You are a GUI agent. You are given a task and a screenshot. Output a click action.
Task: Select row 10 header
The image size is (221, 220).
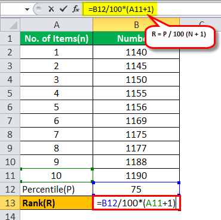pyautogui.click(x=10, y=162)
